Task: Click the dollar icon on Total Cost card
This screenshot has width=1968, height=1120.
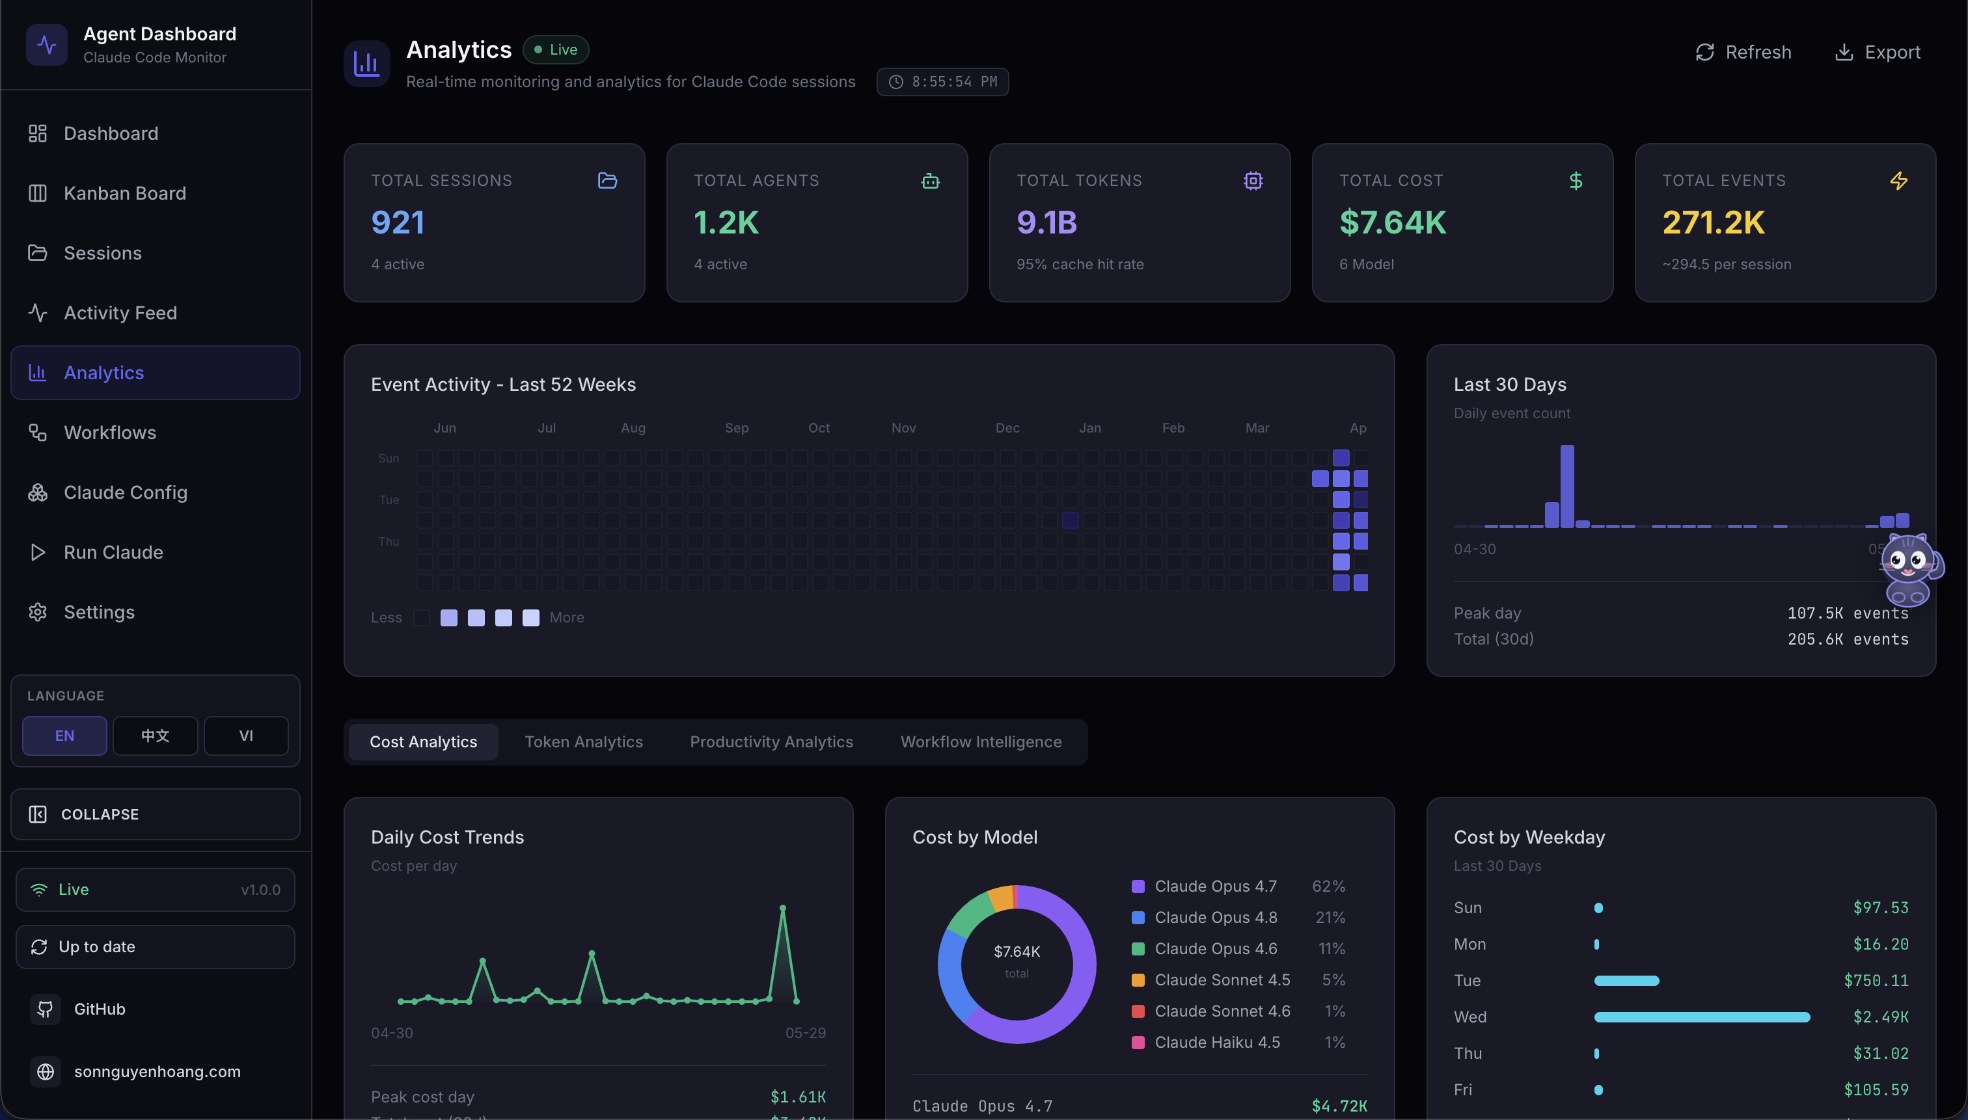Action: coord(1576,181)
